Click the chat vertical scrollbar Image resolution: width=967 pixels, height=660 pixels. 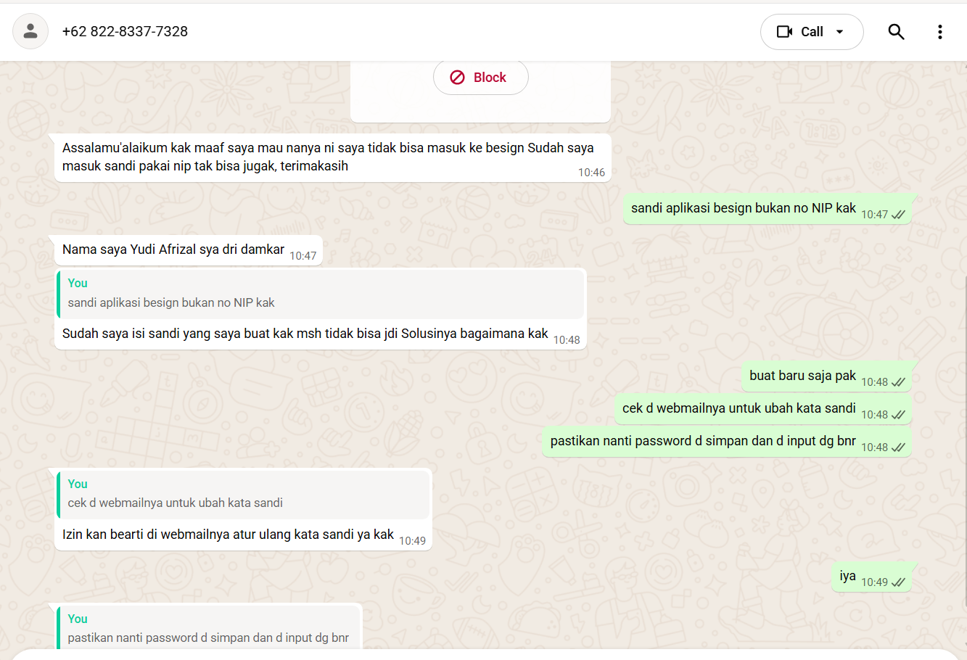click(x=964, y=435)
